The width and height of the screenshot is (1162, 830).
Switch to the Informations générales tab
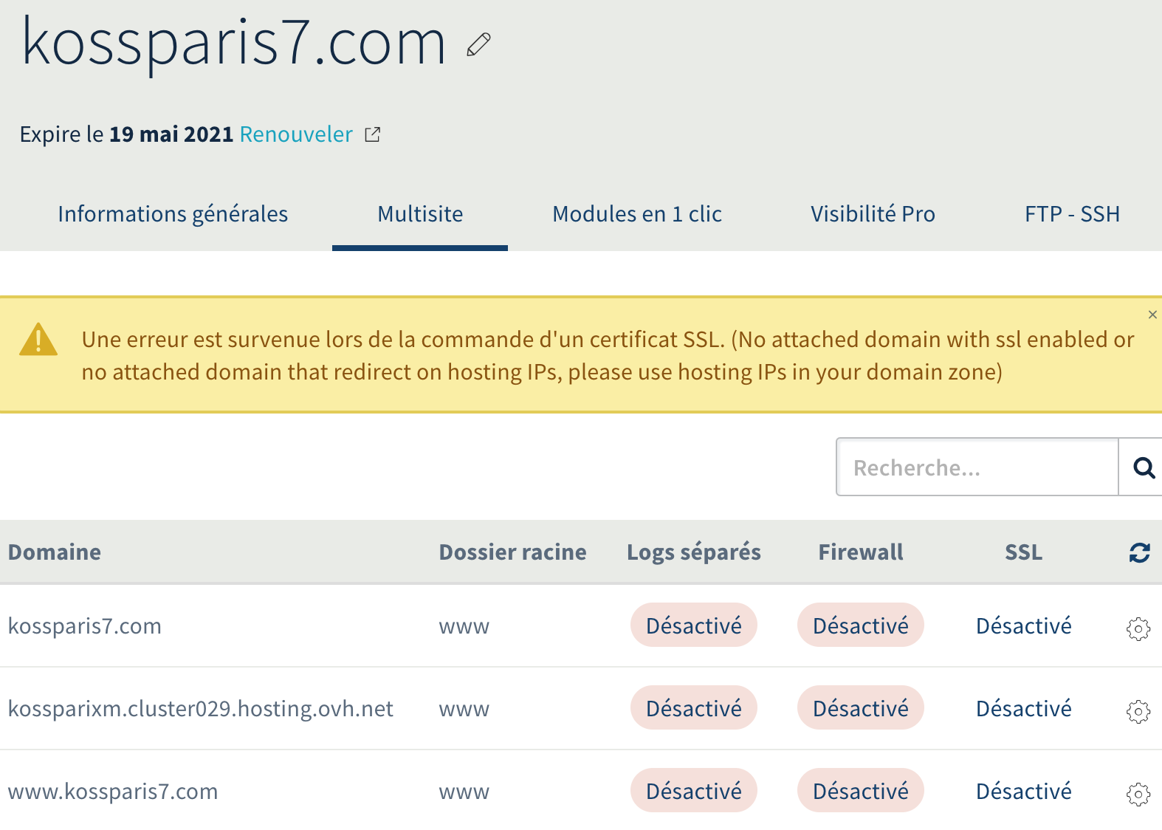tap(173, 214)
